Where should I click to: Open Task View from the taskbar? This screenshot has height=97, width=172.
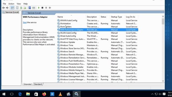click(x=12, y=94)
